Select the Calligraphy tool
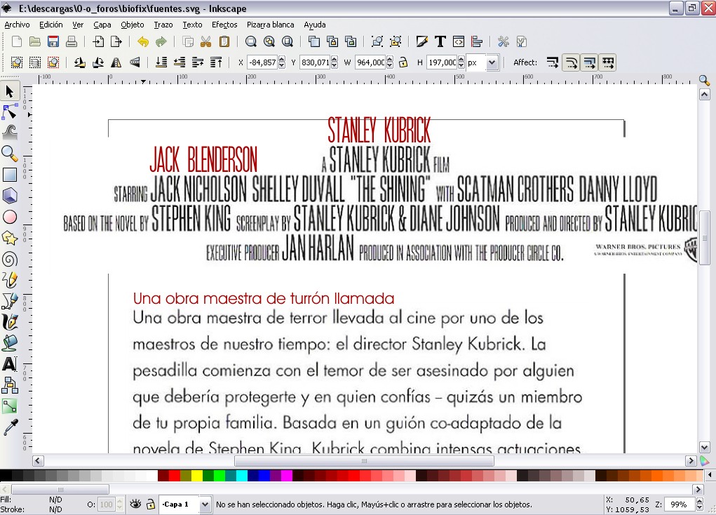 click(x=10, y=322)
